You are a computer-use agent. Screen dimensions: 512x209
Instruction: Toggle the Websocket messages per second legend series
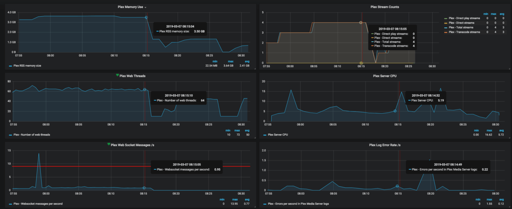38,204
